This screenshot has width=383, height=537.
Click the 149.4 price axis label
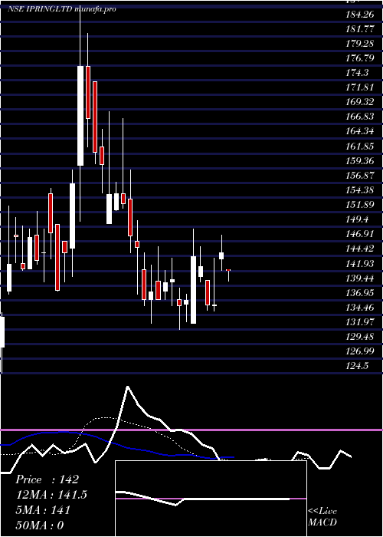click(358, 219)
